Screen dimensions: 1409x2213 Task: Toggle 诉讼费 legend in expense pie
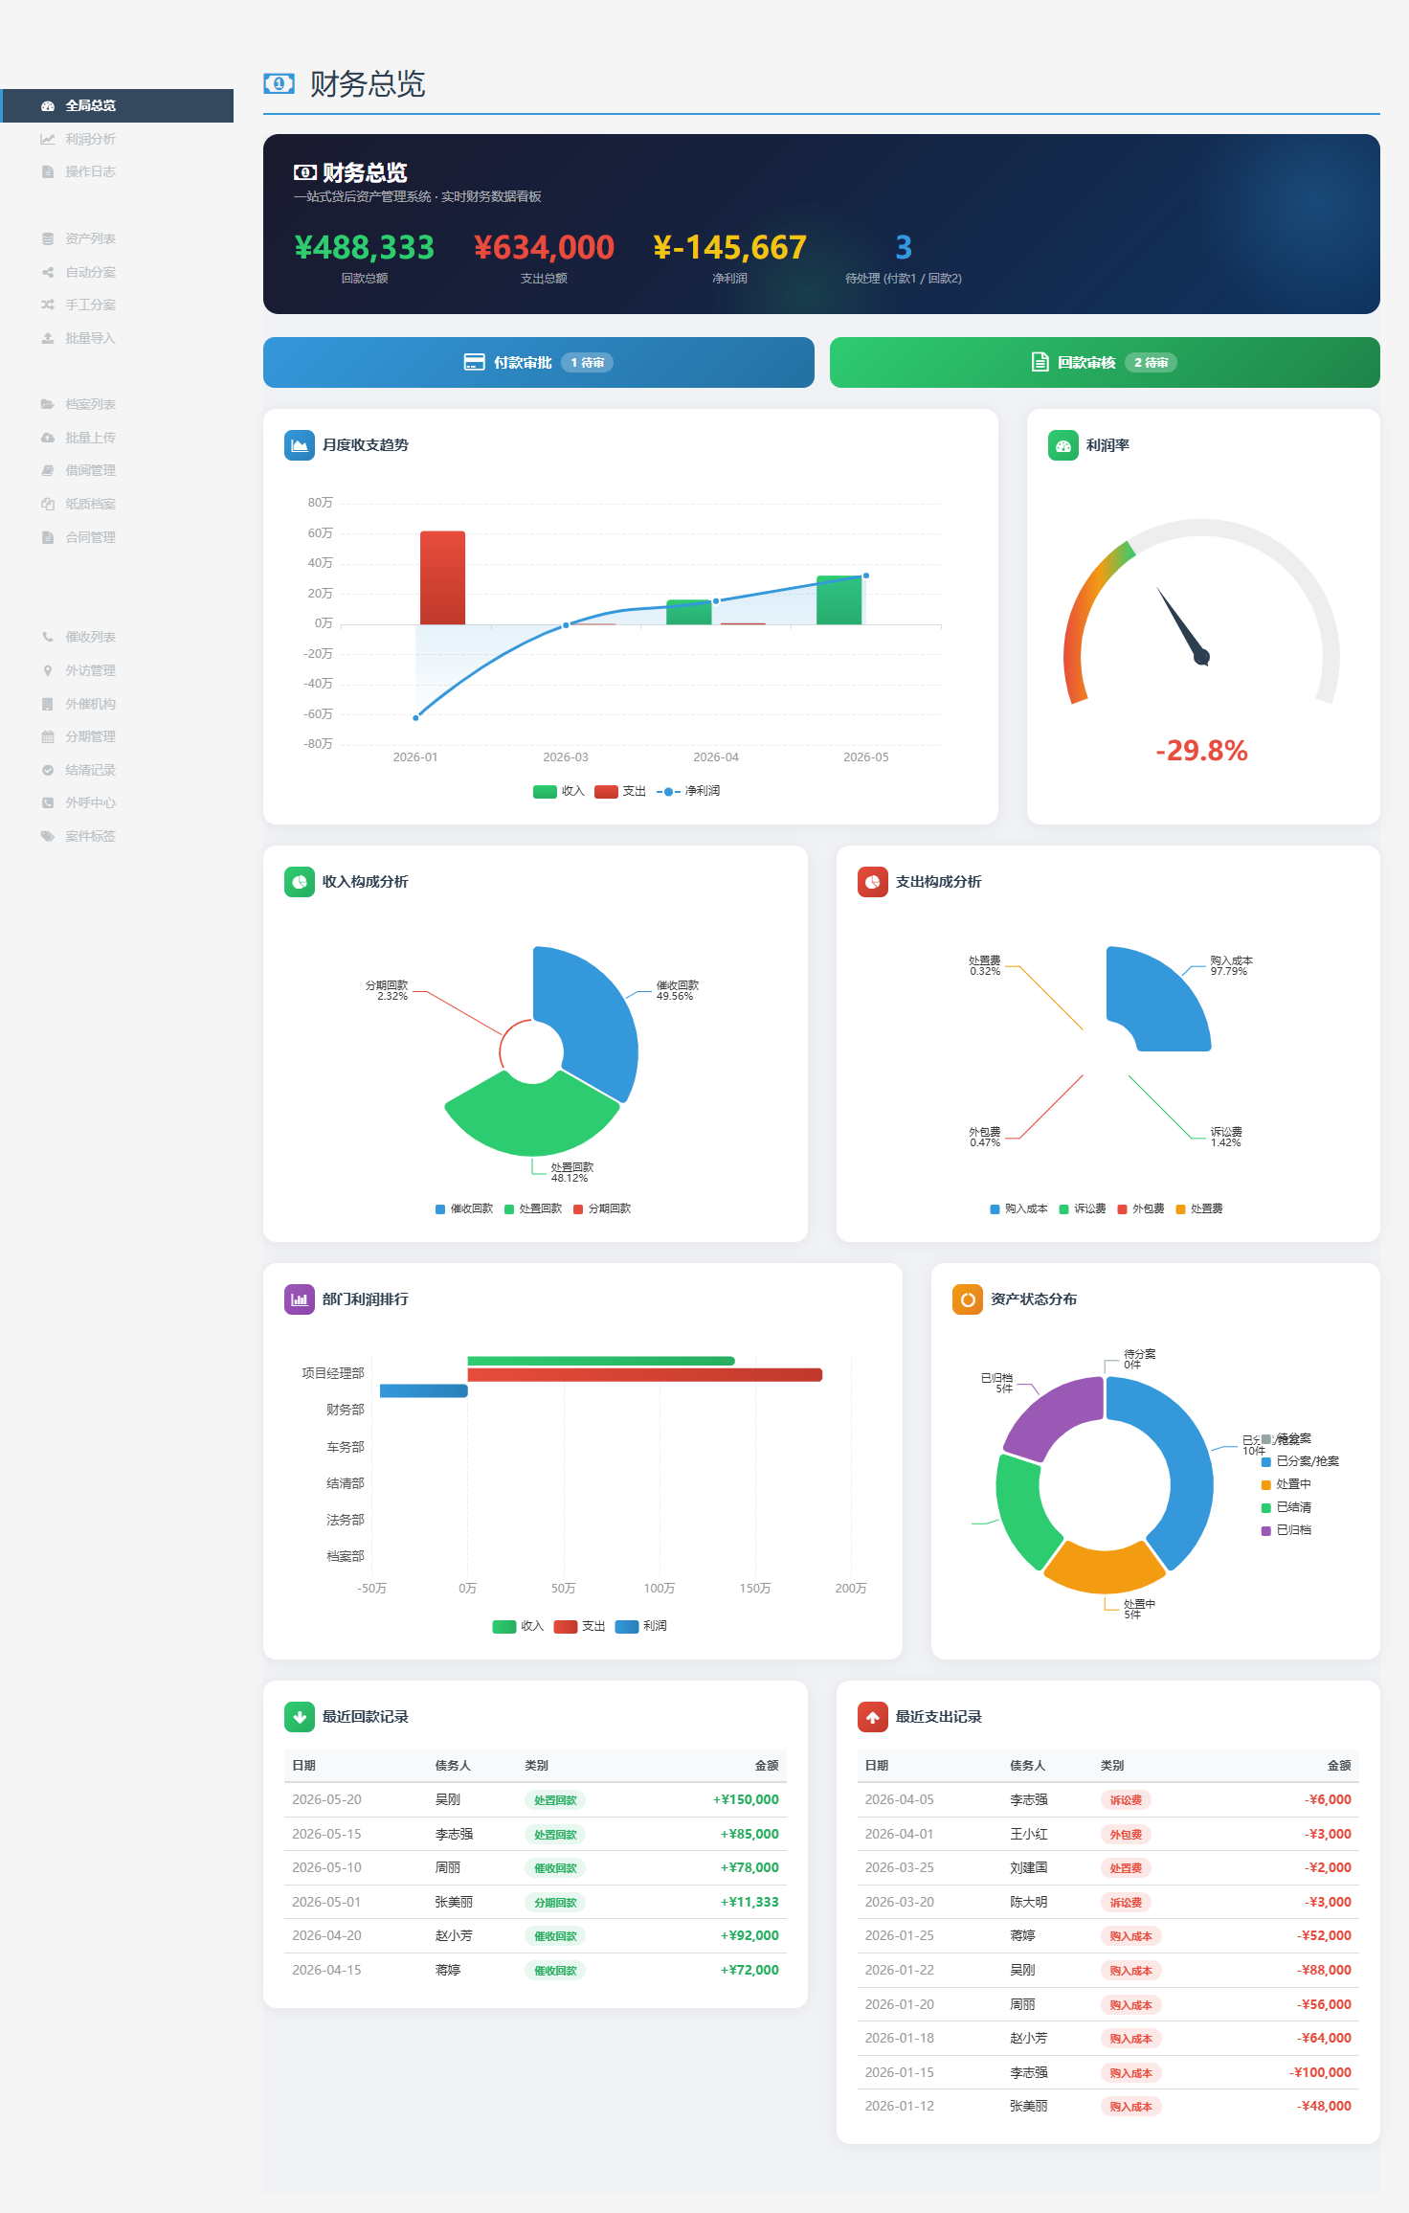[x=1083, y=1208]
